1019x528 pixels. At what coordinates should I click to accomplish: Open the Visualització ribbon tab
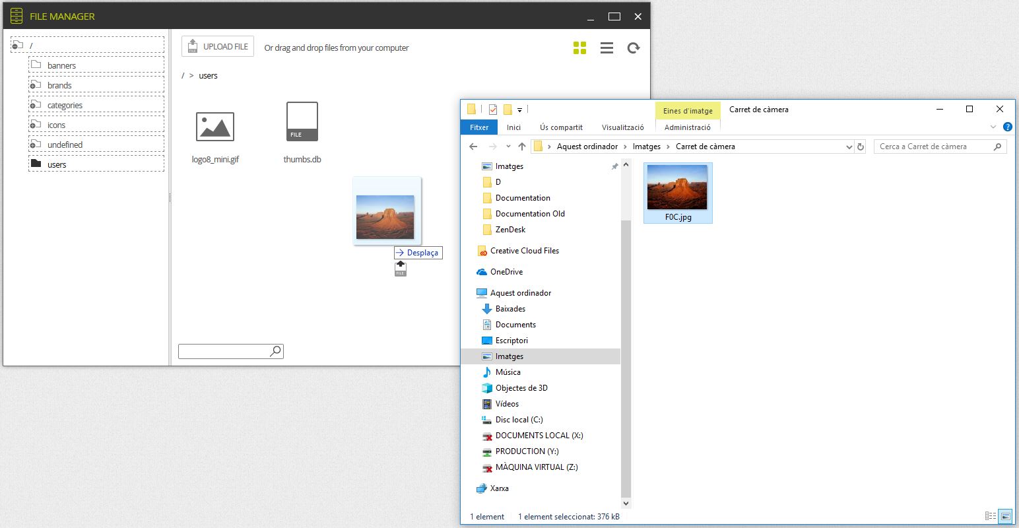pyautogui.click(x=622, y=127)
